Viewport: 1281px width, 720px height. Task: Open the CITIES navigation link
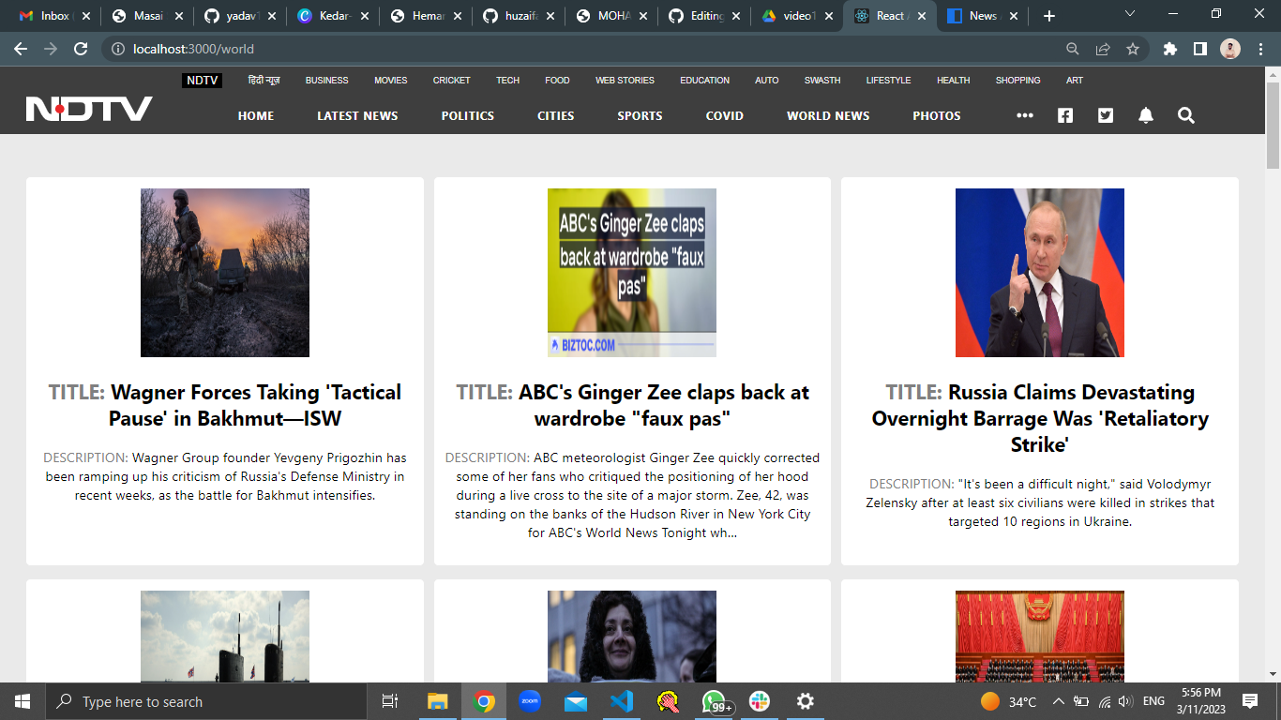556,115
